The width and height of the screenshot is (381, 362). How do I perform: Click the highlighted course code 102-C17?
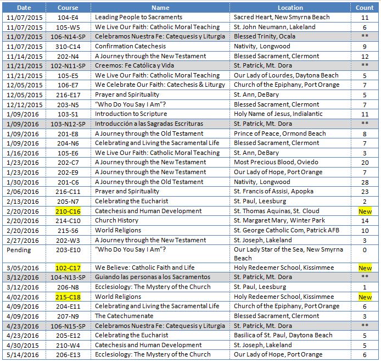pyautogui.click(x=68, y=268)
